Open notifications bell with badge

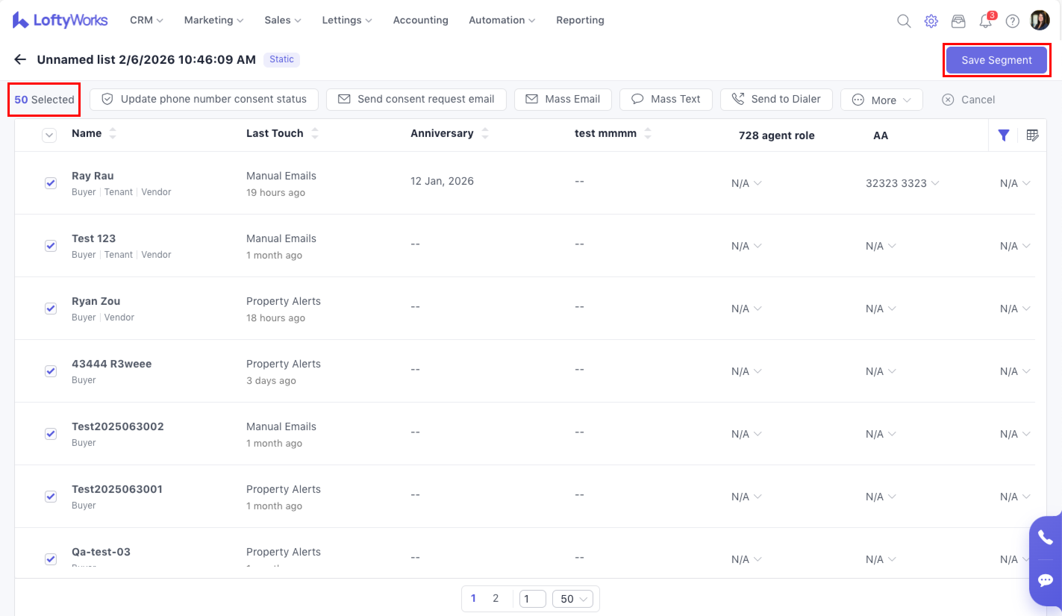985,21
